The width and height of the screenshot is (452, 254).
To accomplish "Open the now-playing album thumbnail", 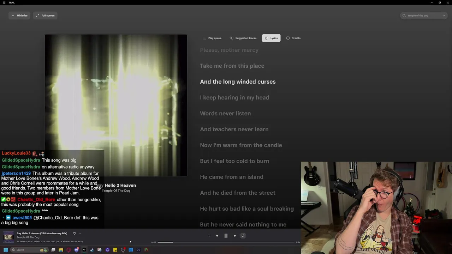I will 8,237.
